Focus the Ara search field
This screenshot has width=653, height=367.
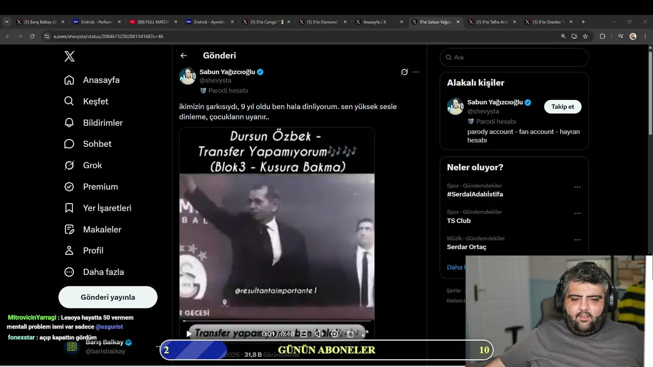(x=514, y=58)
